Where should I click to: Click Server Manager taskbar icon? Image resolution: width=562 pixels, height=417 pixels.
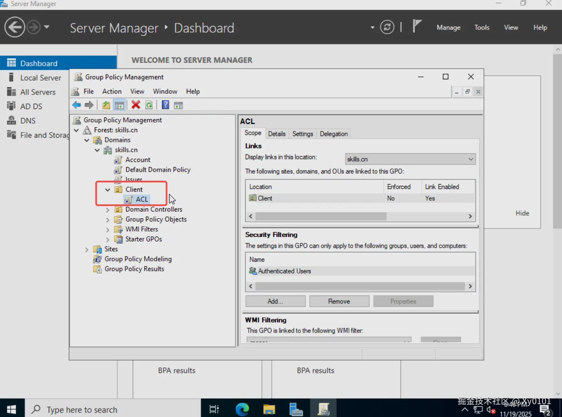(296, 409)
